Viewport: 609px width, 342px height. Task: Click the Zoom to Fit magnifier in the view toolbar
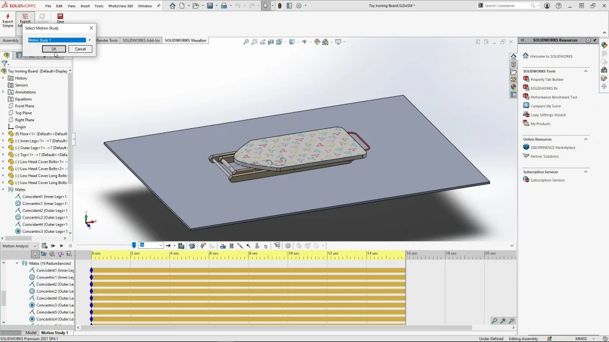pyautogui.click(x=246, y=42)
